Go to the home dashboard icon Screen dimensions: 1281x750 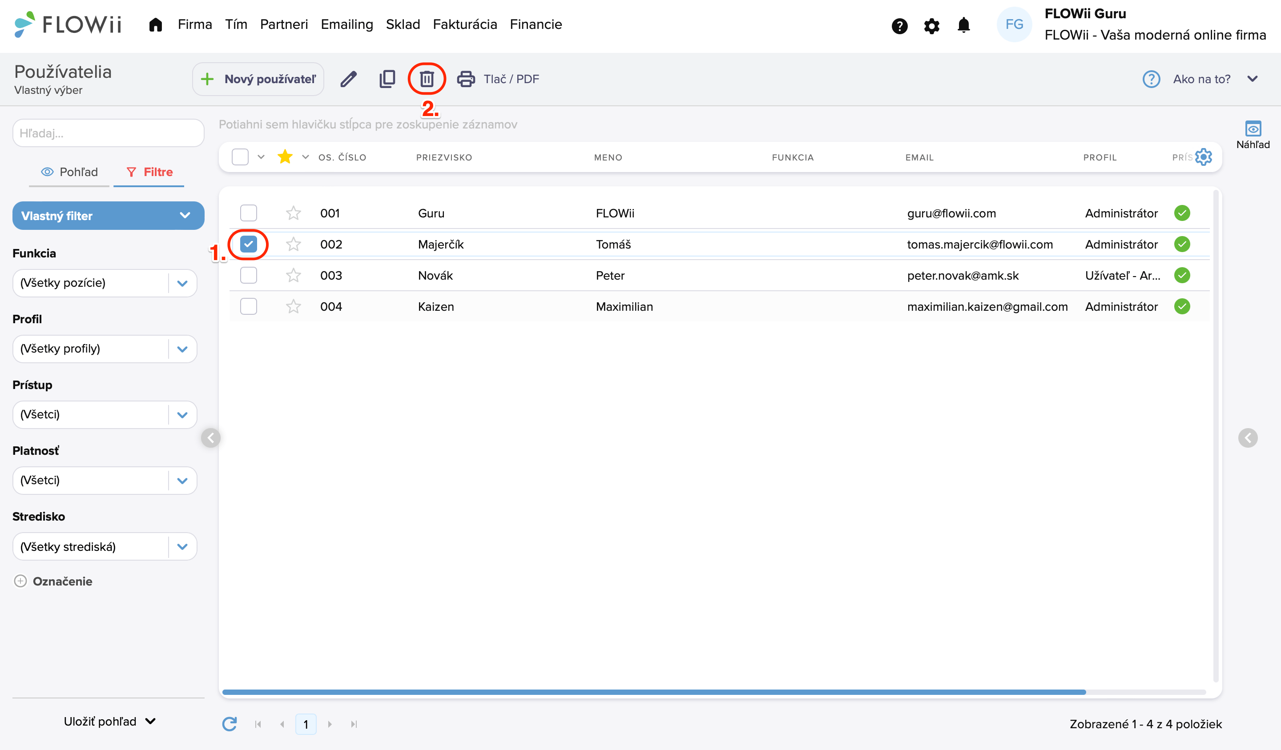click(155, 24)
